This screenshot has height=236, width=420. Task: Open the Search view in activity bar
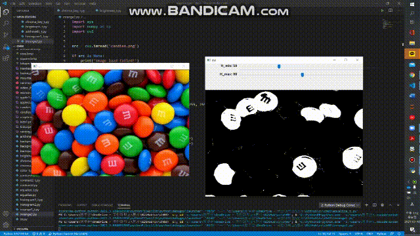tap(6, 23)
